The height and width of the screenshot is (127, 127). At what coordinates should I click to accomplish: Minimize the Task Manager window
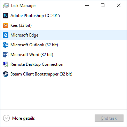87,5
